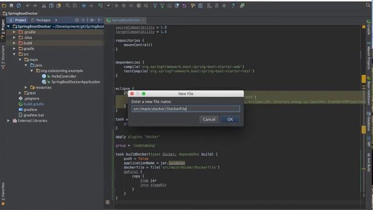
Task: Switch to the Packages view tab
Action: (41, 20)
